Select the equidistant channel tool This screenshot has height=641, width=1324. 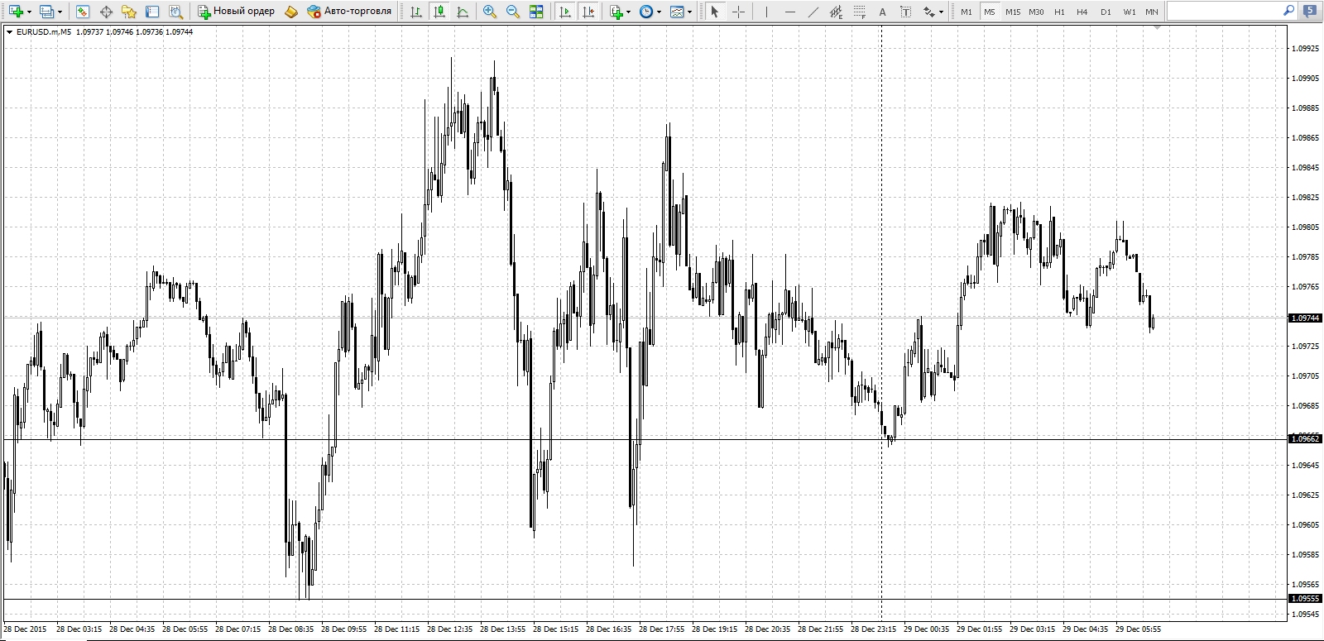tap(836, 12)
